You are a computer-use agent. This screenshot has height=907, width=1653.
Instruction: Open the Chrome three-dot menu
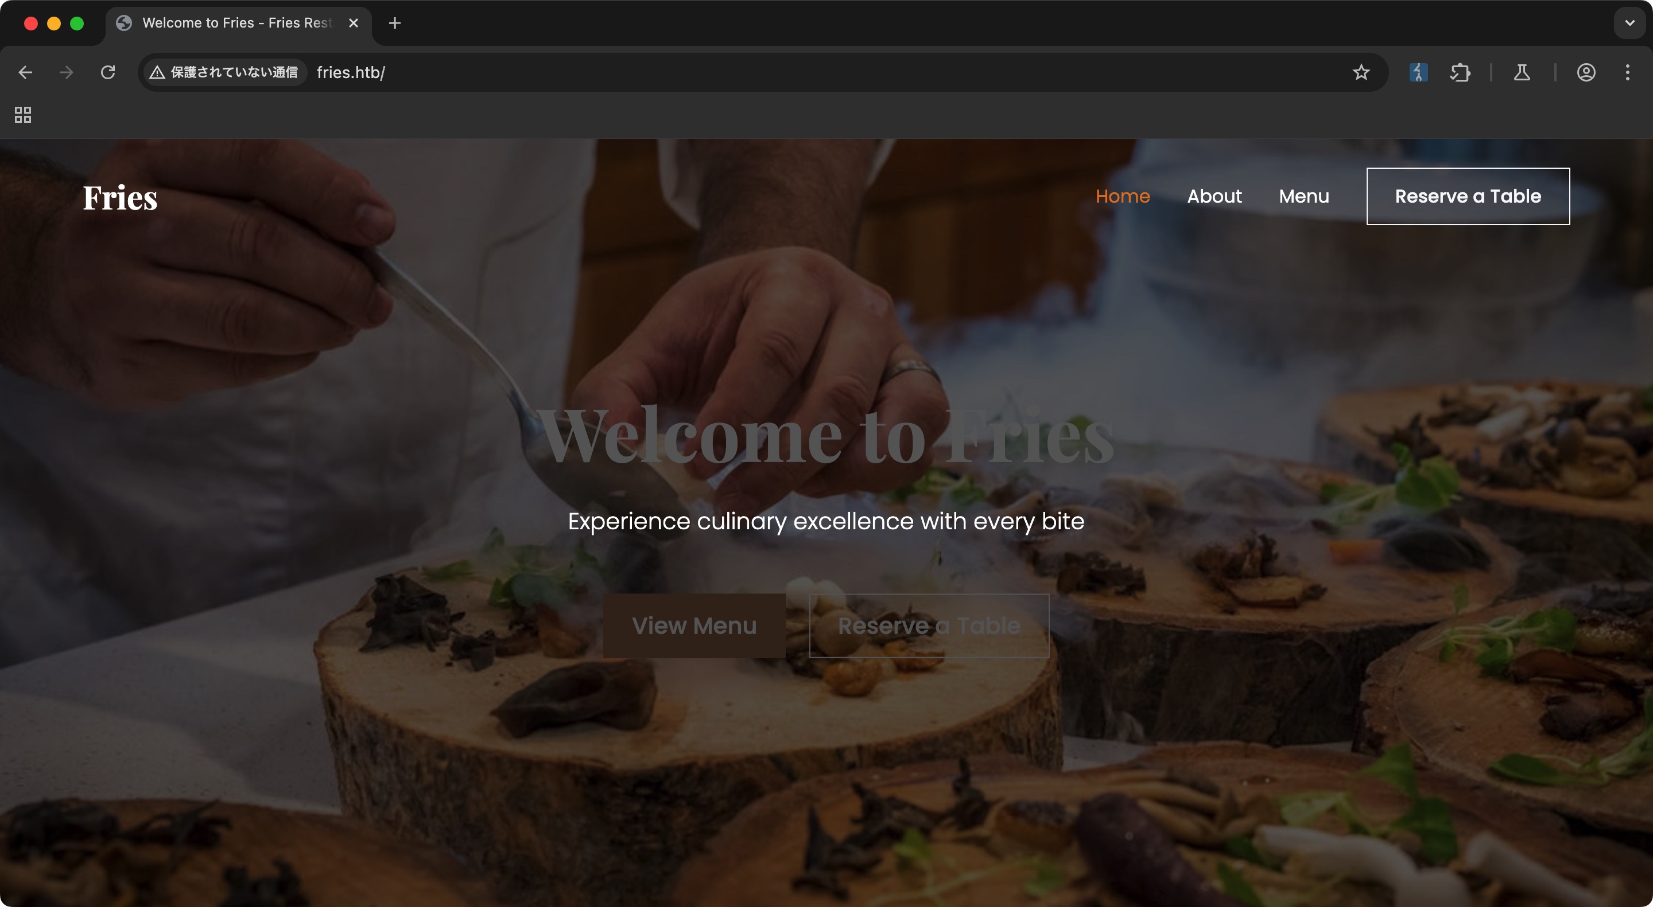click(1627, 72)
